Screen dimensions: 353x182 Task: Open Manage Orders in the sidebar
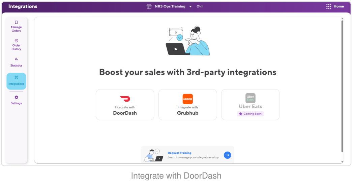click(x=16, y=26)
